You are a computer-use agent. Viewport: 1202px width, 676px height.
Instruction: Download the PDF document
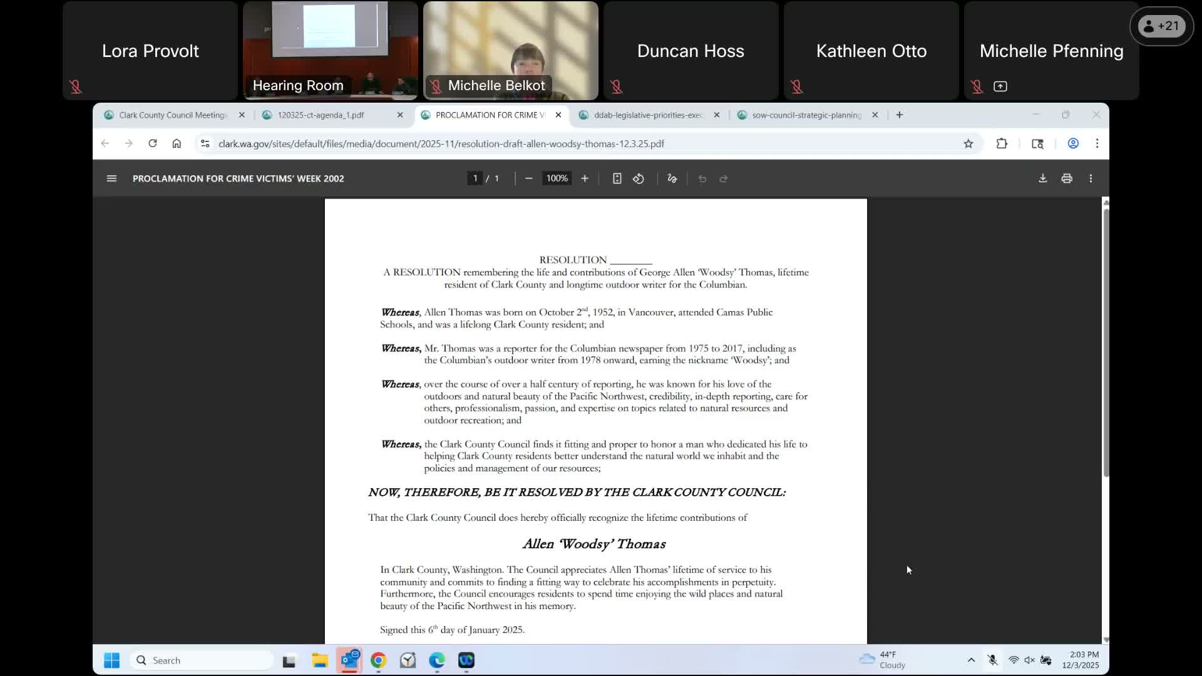pyautogui.click(x=1042, y=178)
